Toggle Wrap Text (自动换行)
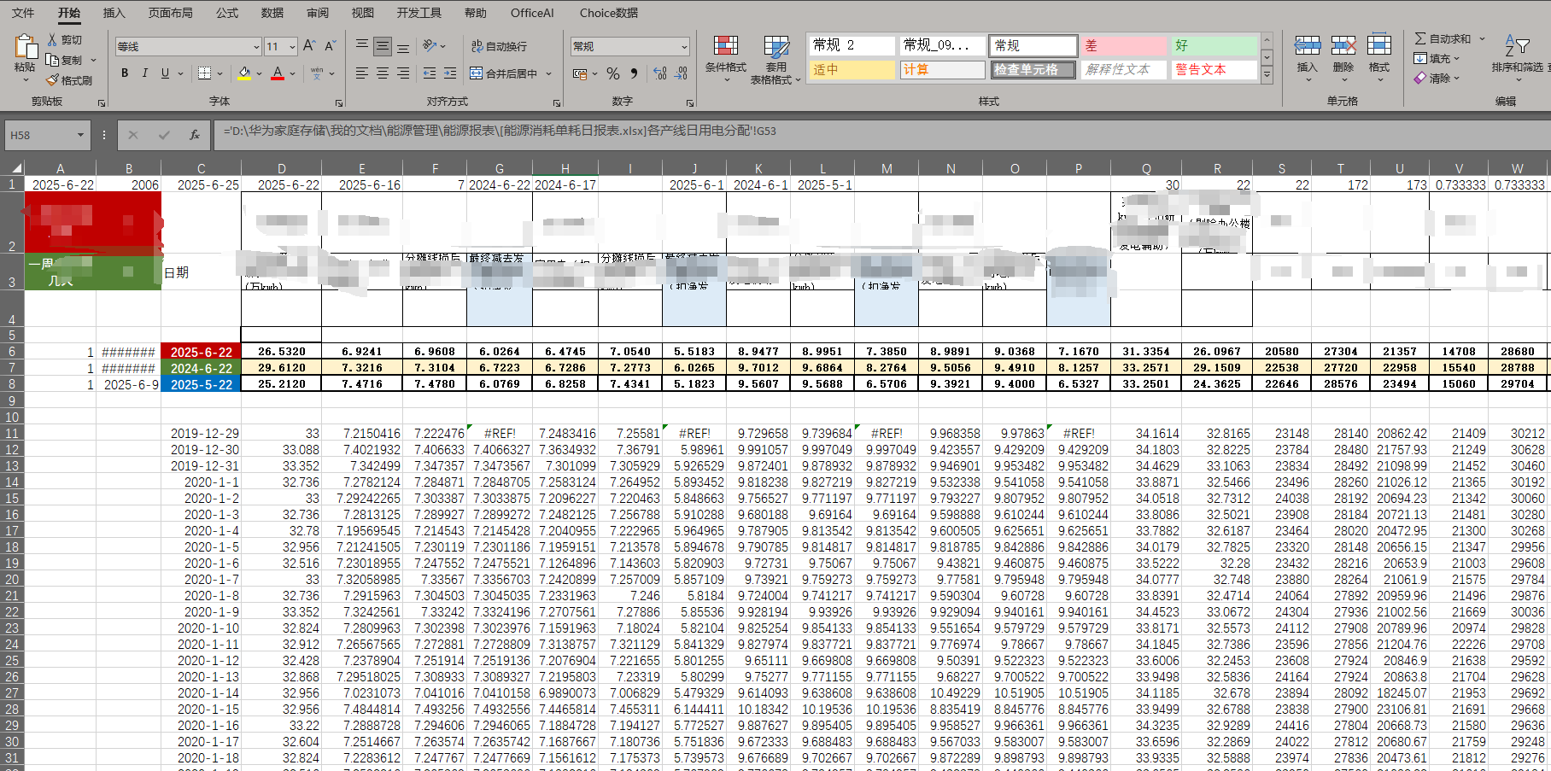The image size is (1551, 771). [x=500, y=46]
